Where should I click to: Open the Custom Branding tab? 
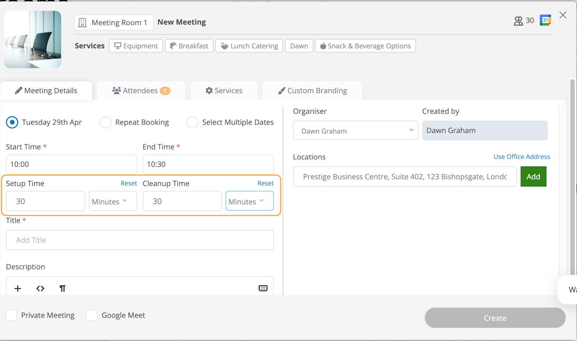tap(312, 91)
